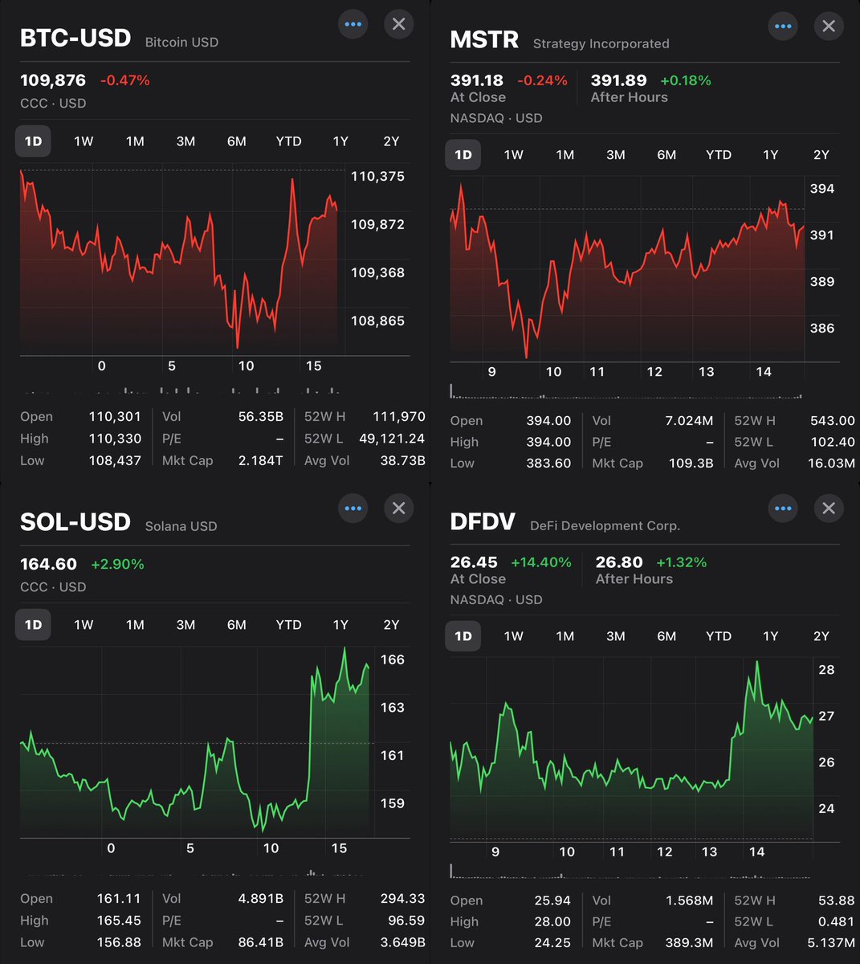Viewport: 860px width, 964px height.
Task: Select 1Y range on MSTR chart
Action: [771, 154]
